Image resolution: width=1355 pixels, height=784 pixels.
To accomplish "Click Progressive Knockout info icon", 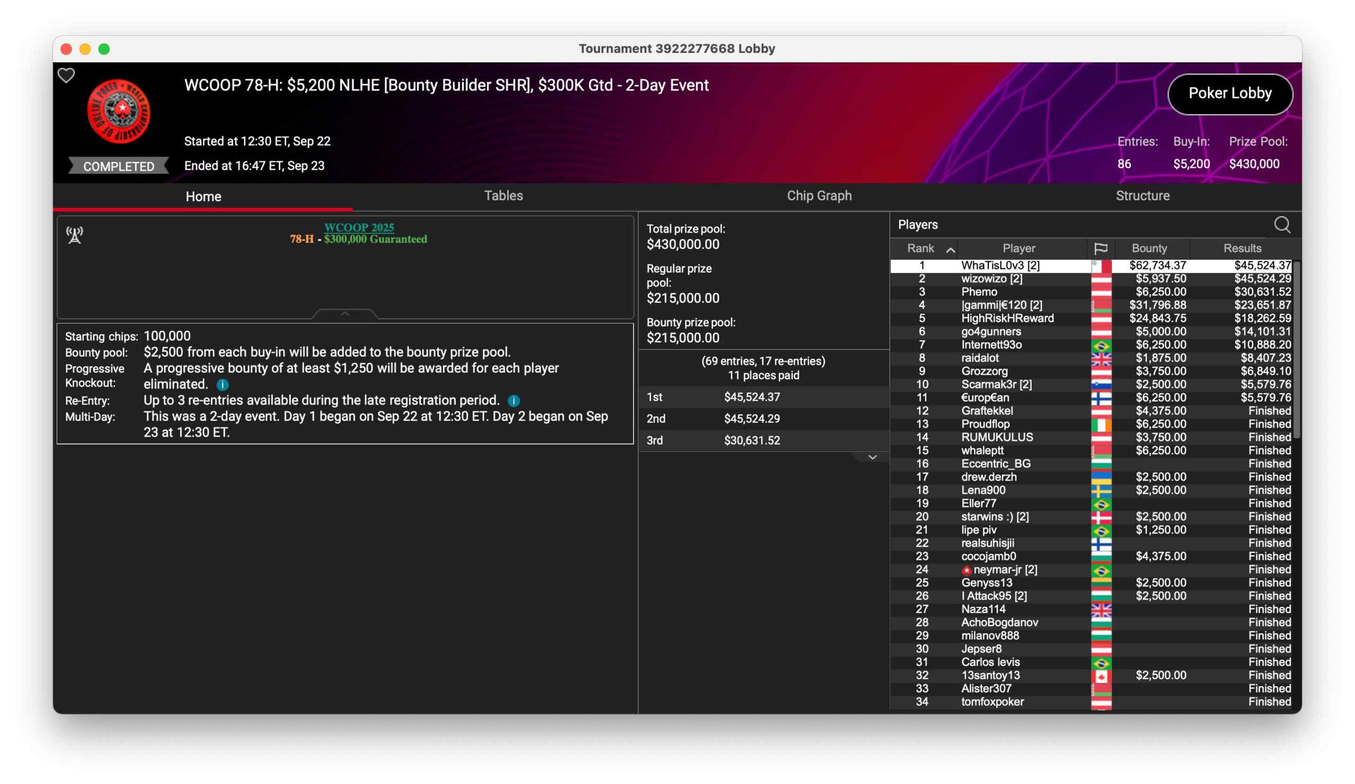I will 222,385.
